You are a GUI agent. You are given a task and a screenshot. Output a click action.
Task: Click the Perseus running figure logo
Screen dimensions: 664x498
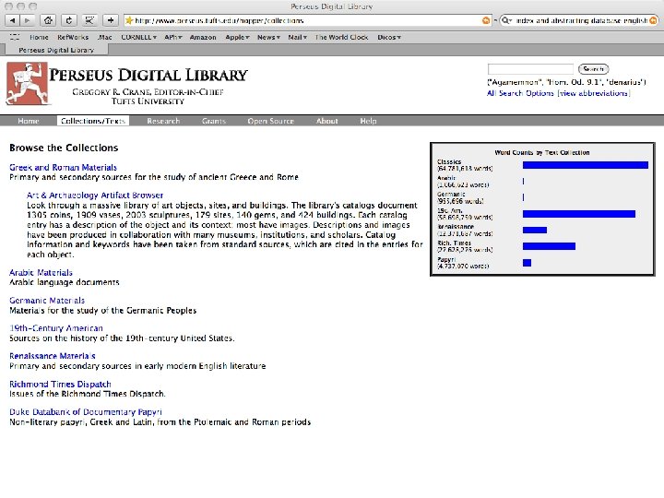[26, 83]
